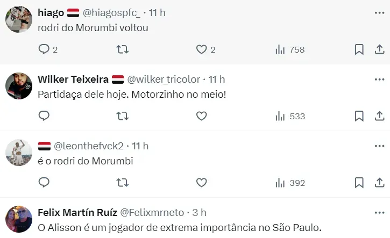This screenshot has height=238, width=390.
Task: Like hiago's tweet
Action: [201, 49]
